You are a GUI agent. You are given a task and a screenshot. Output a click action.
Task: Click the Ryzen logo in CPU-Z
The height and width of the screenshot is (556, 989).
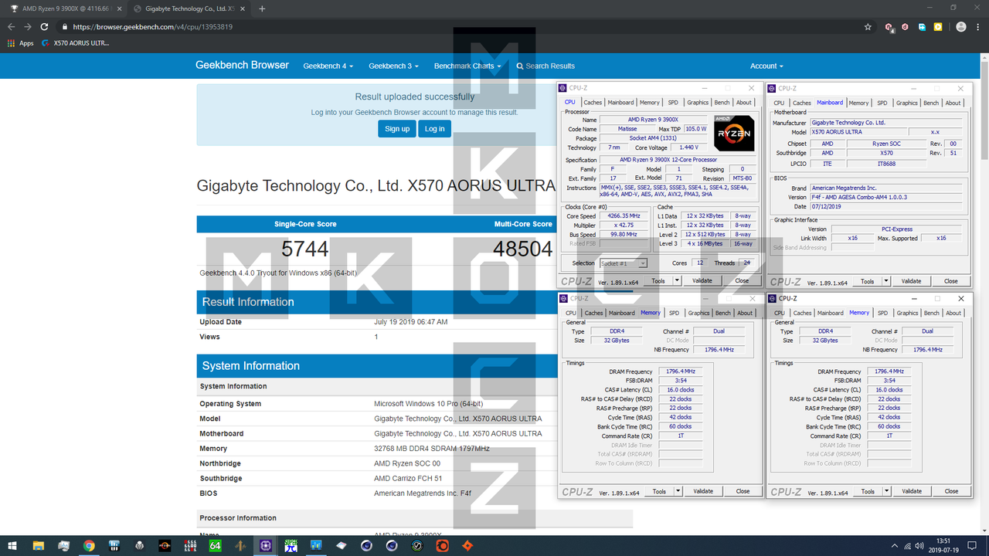[x=733, y=133]
